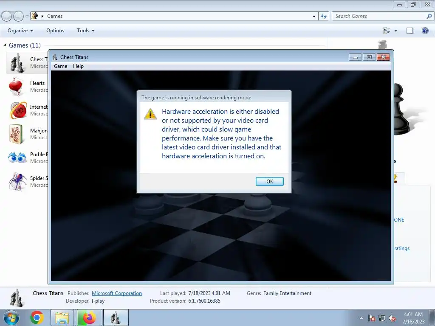
Task: Open Games Explorer help icon
Action: (425, 31)
